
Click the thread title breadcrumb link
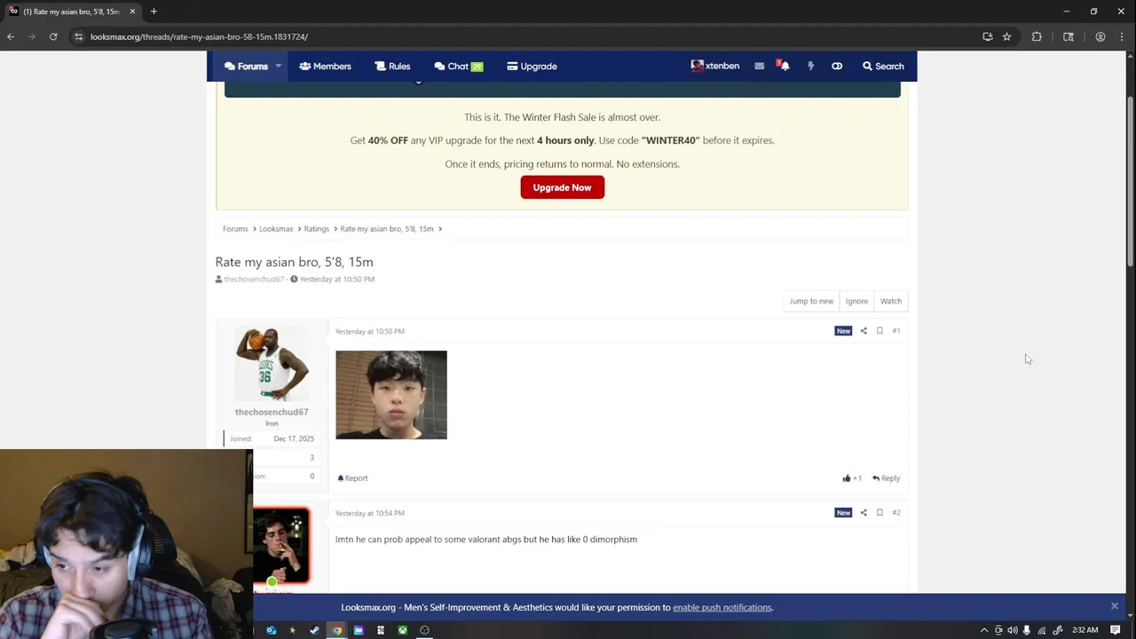(387, 229)
